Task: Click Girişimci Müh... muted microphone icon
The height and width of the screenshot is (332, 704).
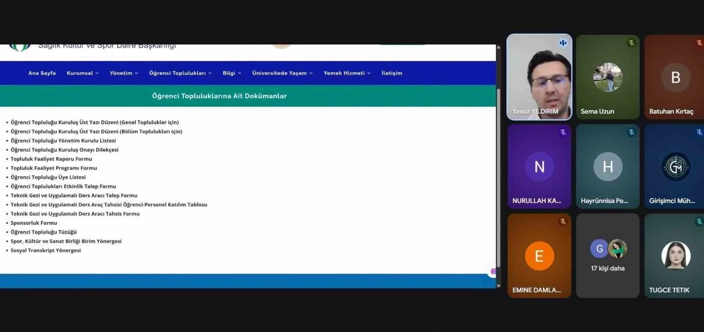Action: [x=699, y=132]
